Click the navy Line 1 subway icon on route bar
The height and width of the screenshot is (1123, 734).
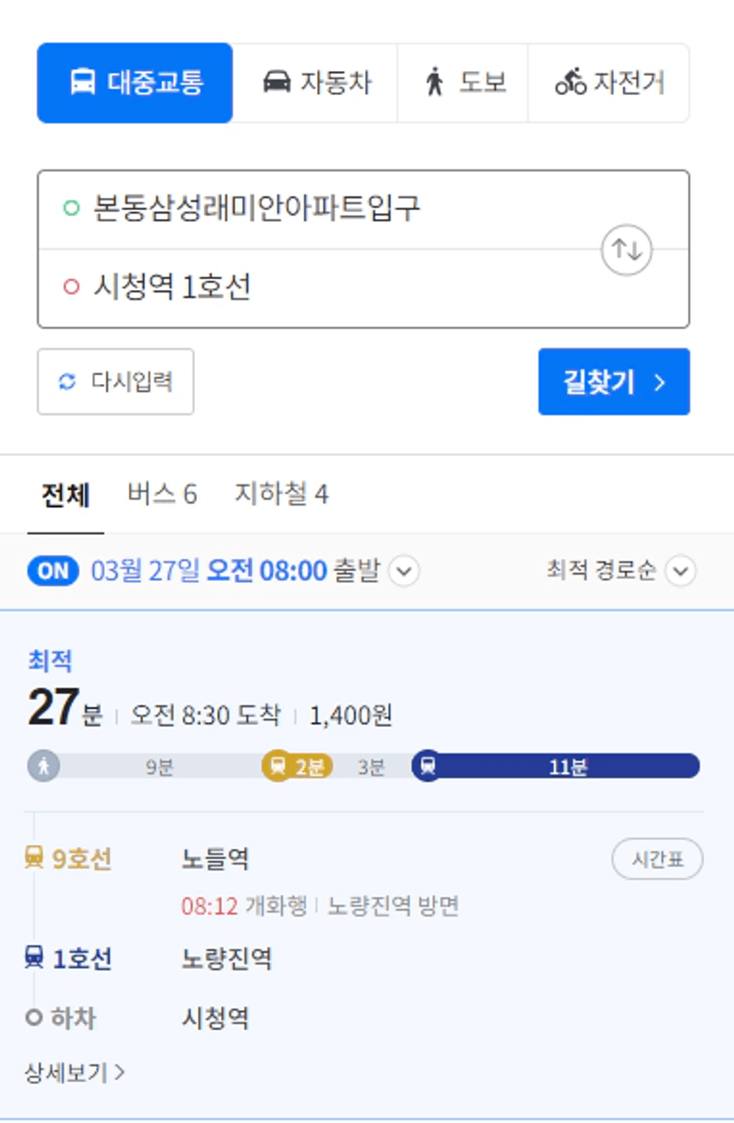[x=428, y=766]
